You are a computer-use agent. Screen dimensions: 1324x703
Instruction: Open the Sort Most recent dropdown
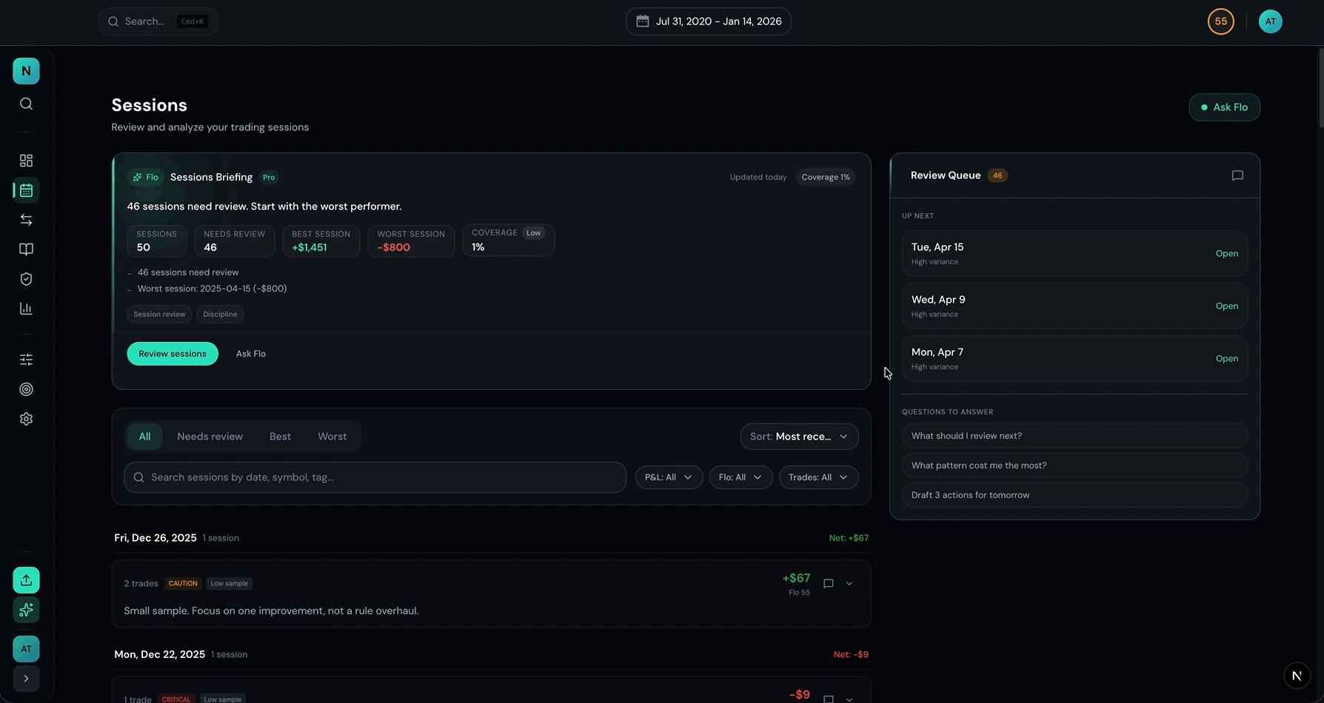(x=799, y=437)
